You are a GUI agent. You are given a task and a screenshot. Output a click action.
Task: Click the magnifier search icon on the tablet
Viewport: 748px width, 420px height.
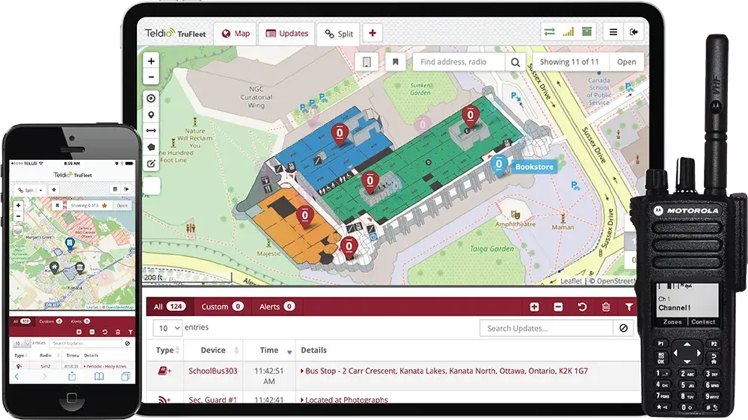tap(515, 62)
